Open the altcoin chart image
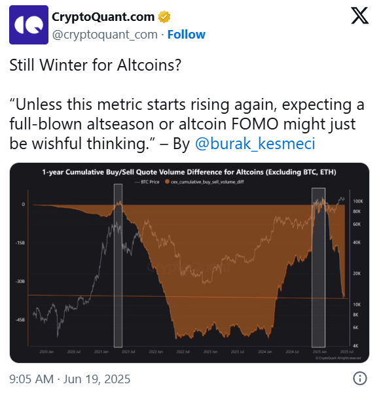 [189, 262]
